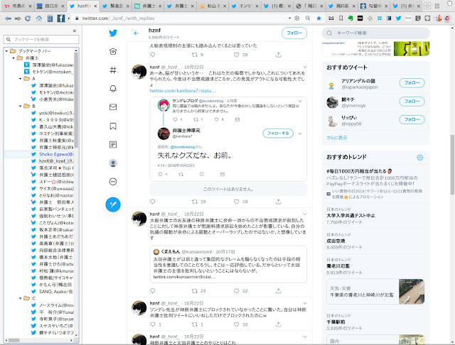Open 千葉県の養老川 news thumbnail
This screenshot has height=345, width=455.
tap(412, 292)
